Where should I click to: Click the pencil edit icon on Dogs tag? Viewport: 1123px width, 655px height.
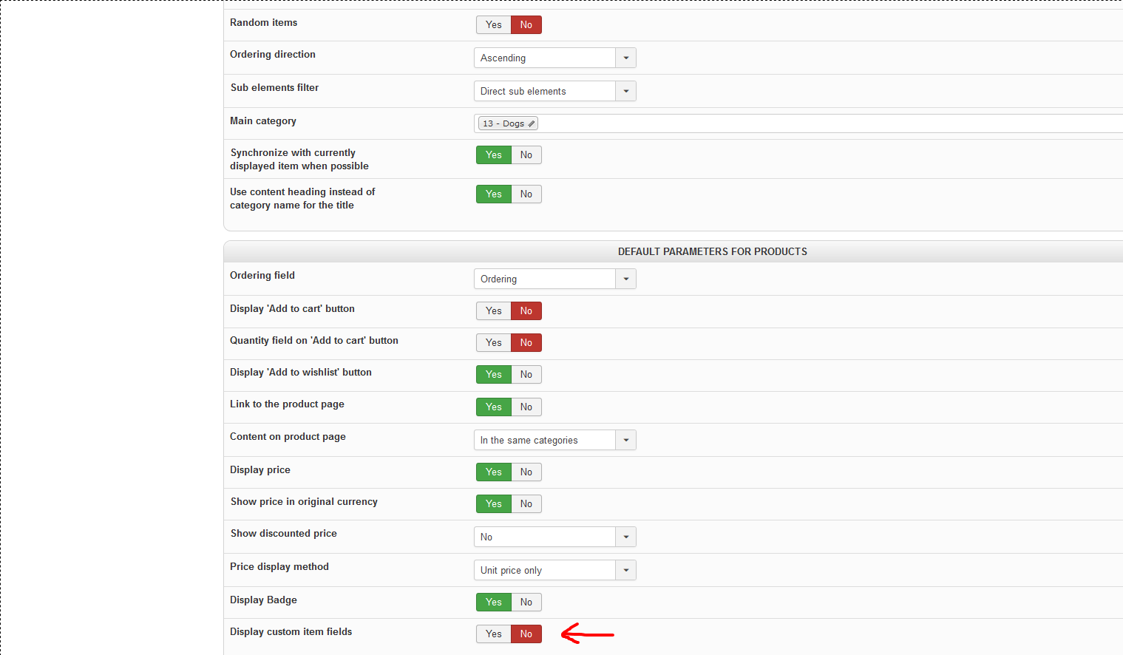click(x=531, y=123)
